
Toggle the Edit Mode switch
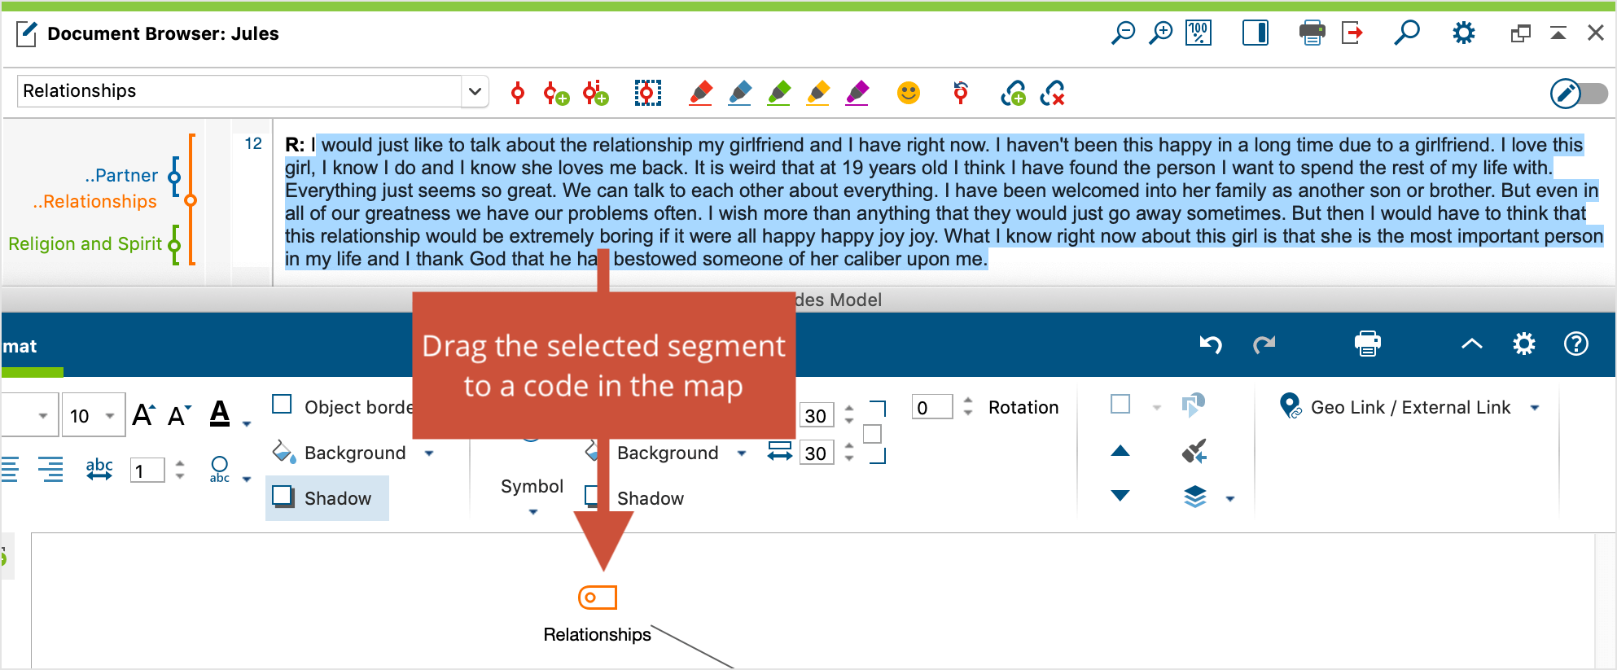[x=1579, y=94]
